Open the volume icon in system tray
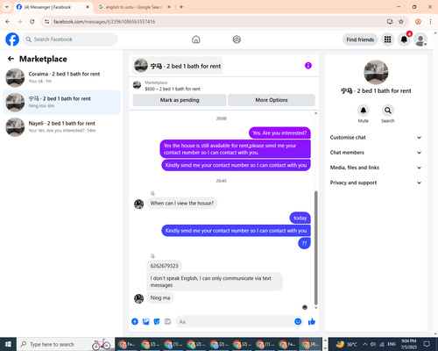 373,344
